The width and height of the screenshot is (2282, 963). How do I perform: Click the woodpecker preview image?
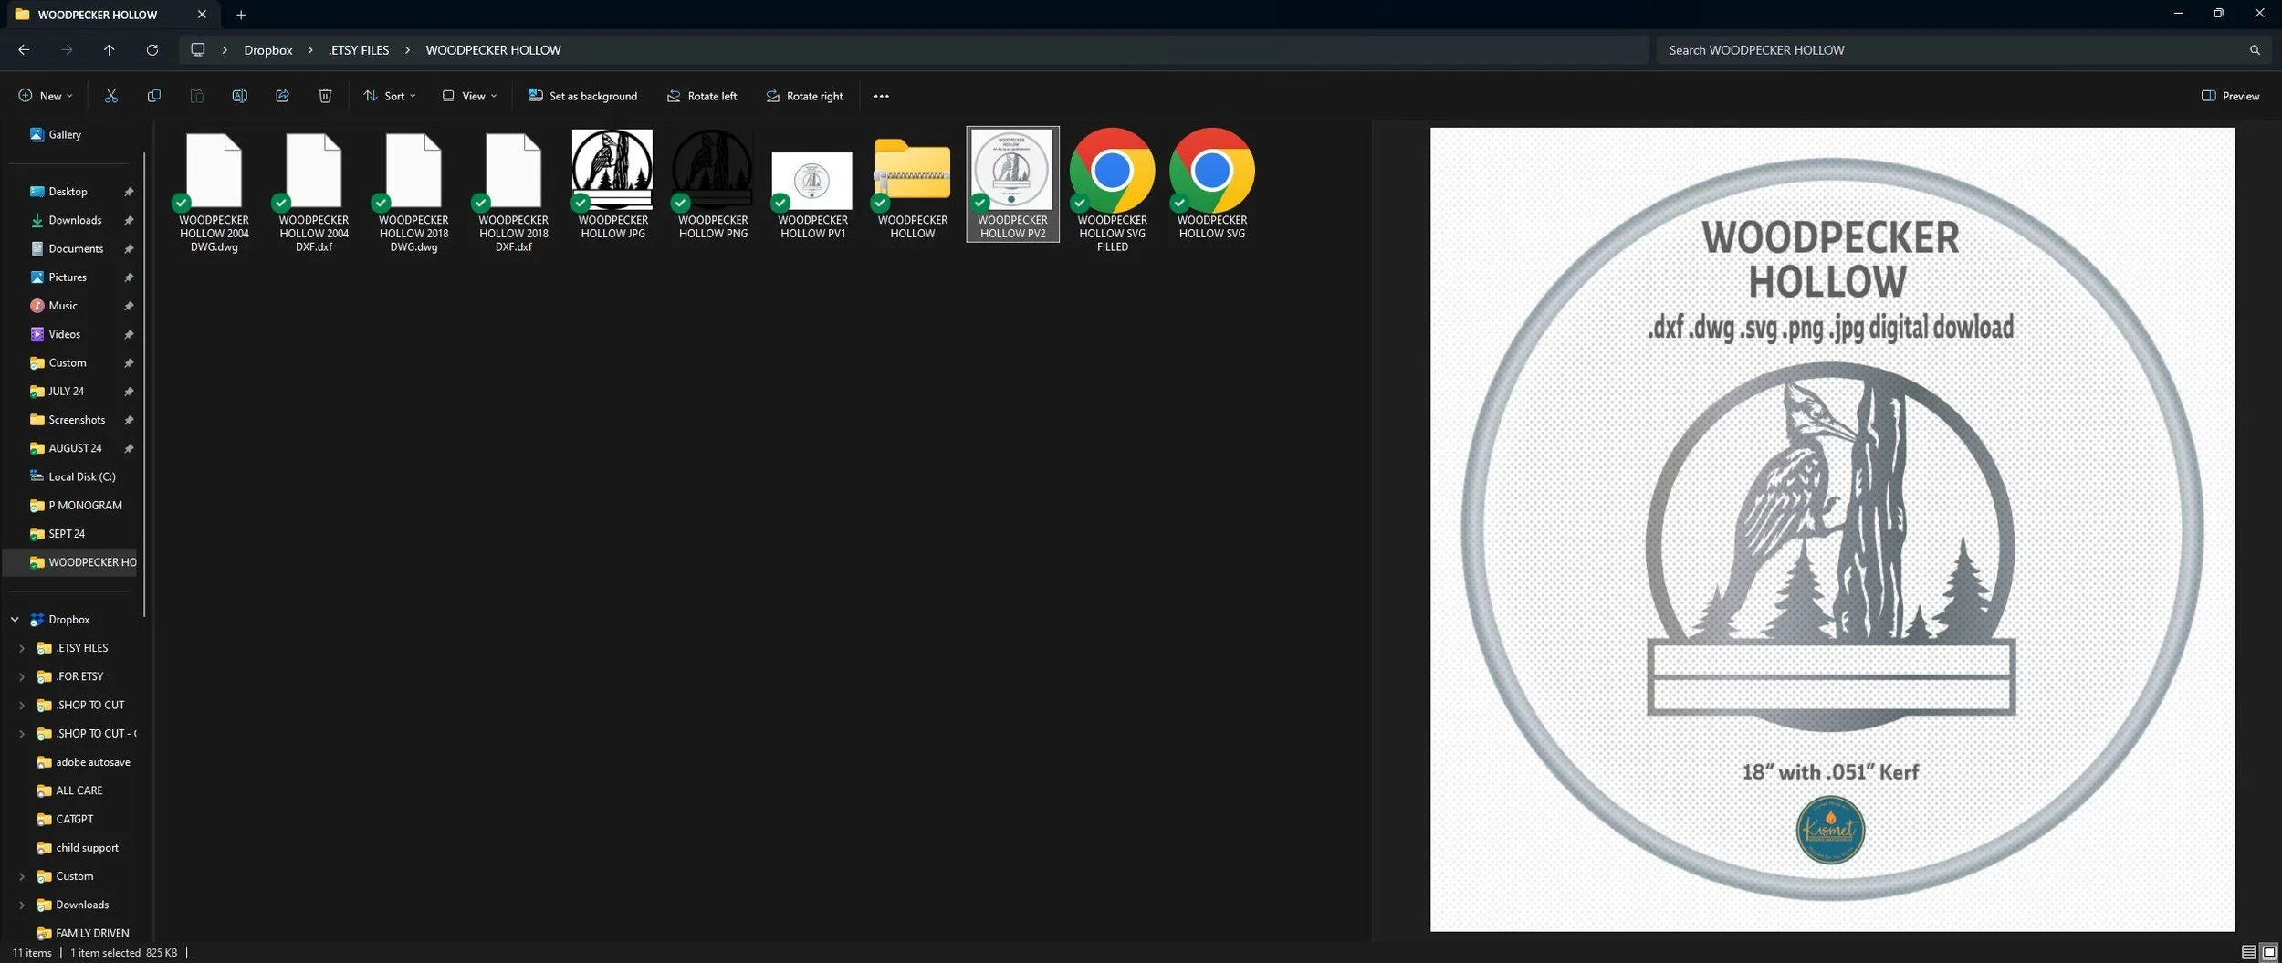pyautogui.click(x=1832, y=529)
